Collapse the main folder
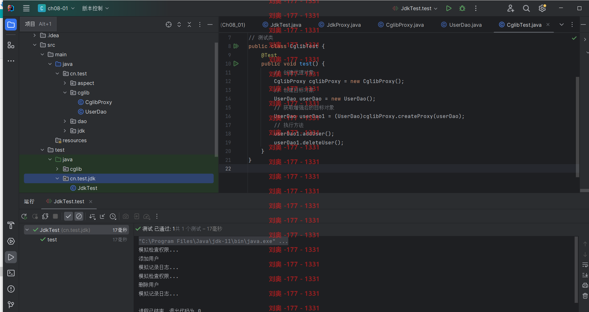The image size is (589, 312). [42, 54]
